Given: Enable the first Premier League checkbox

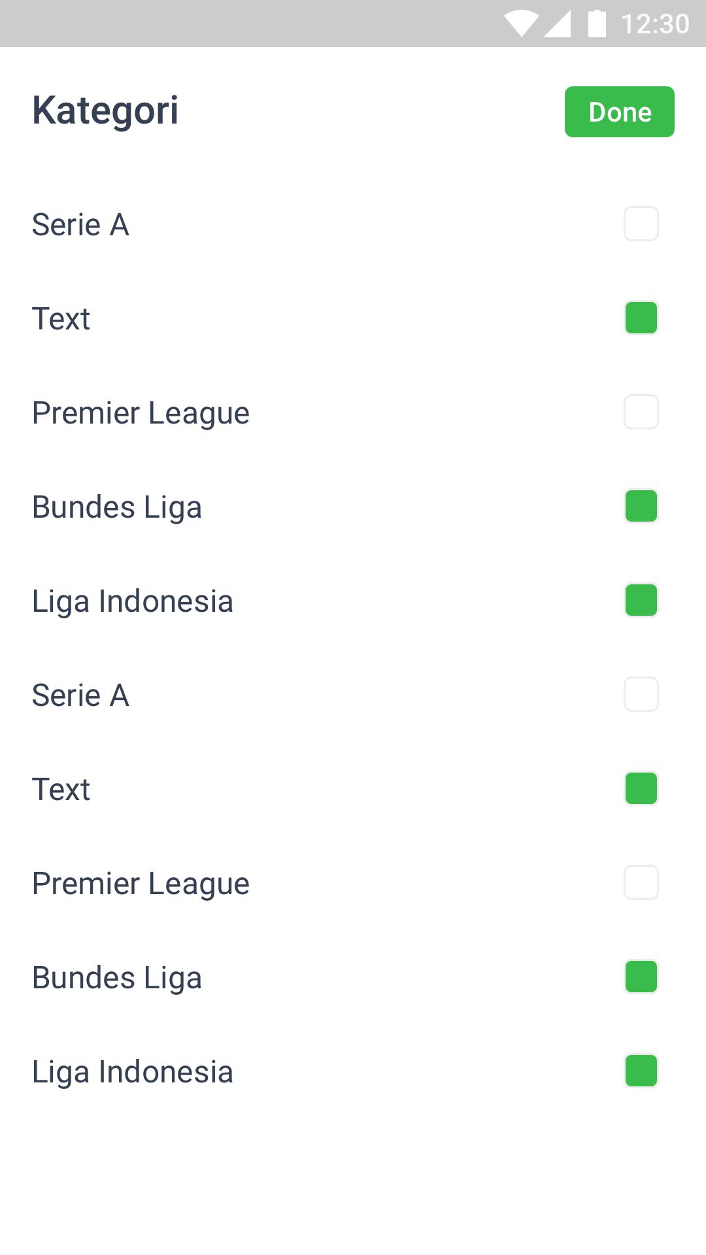Looking at the screenshot, I should [x=641, y=412].
